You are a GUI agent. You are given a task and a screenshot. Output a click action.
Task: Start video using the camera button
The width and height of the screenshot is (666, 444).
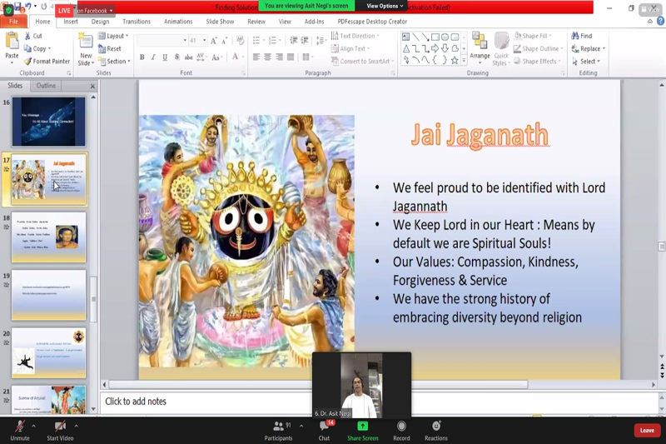[x=59, y=427]
